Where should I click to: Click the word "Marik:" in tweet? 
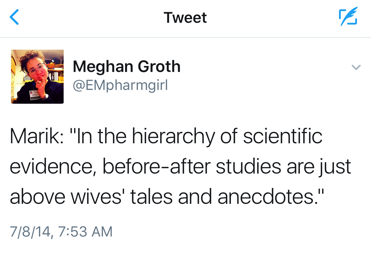(37, 136)
